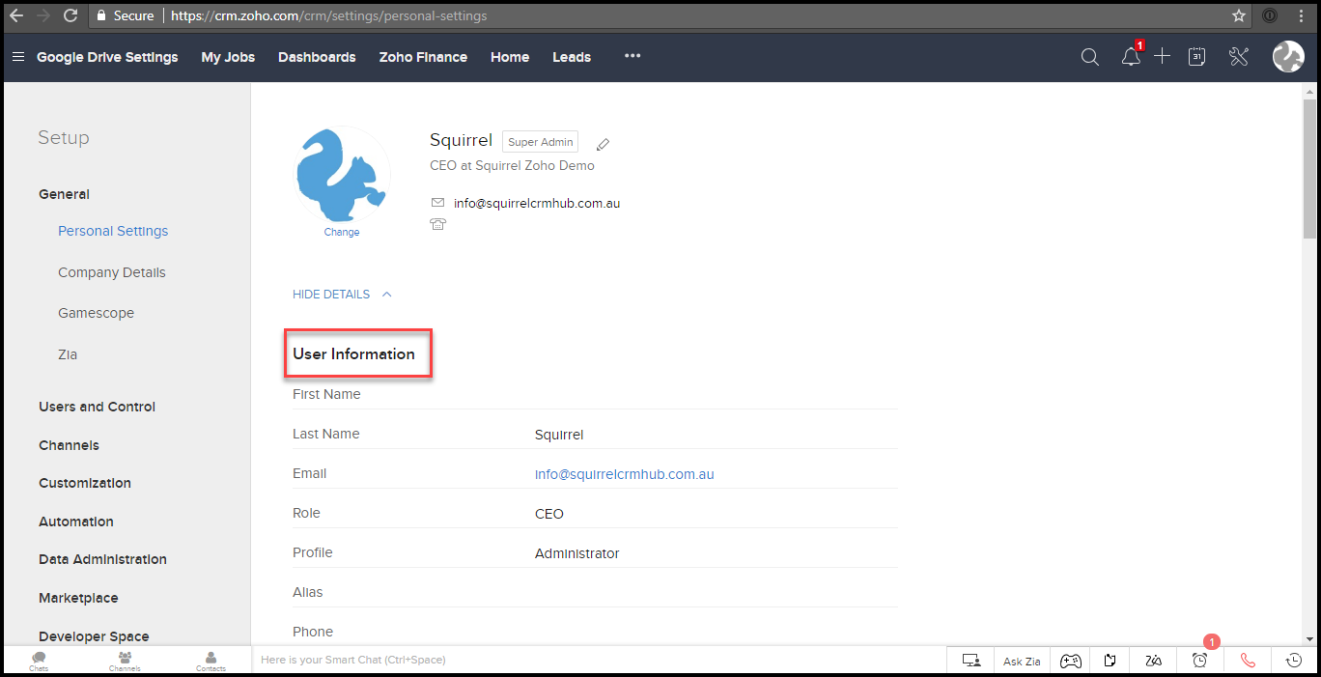Open the three-dots more modules menu

click(x=632, y=56)
